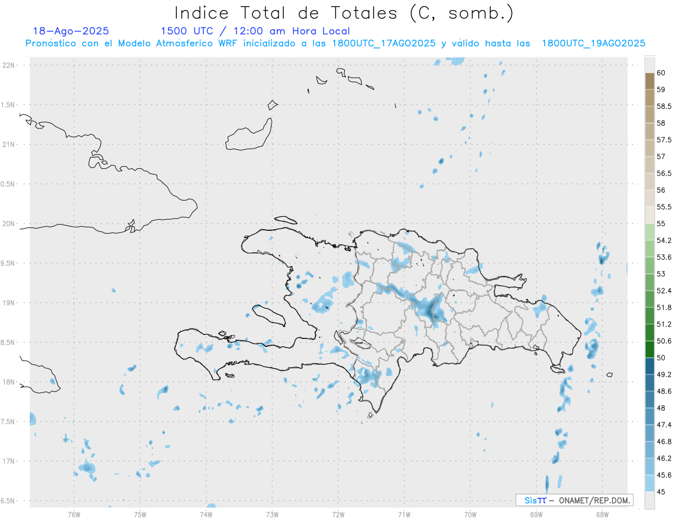This screenshot has height=522, width=676.
Task: Click the colorbar value '57.5'
Action: pos(664,140)
